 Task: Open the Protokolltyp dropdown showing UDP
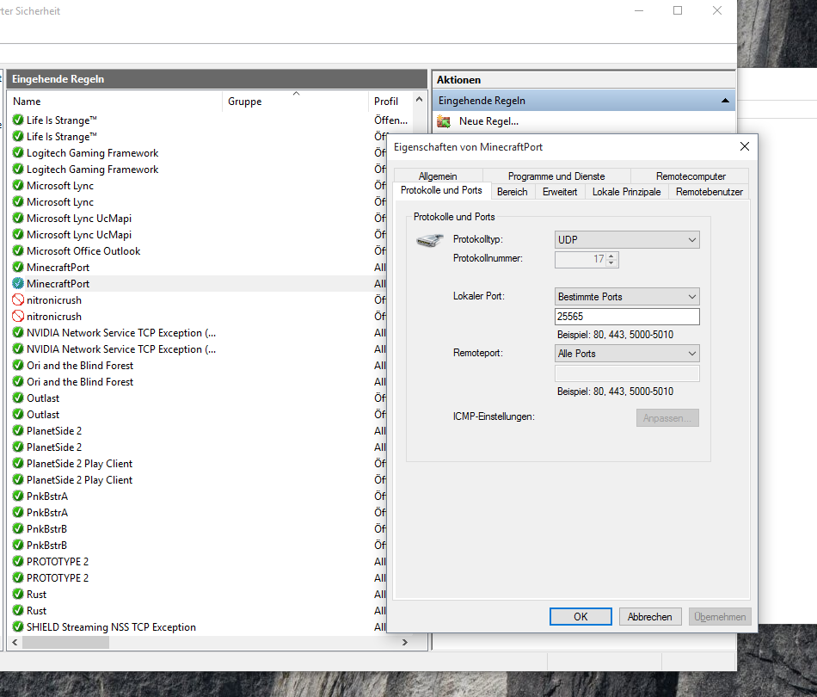click(x=627, y=240)
